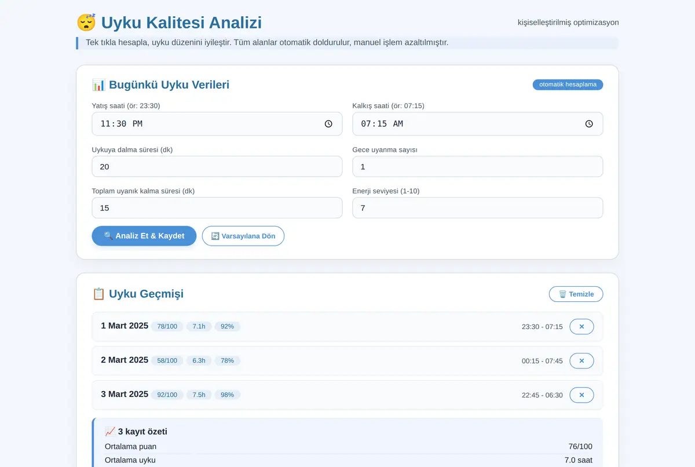Click the Ortalama uyku 7.0 saat value
Viewport: 695px width, 467px height.
pos(579,461)
